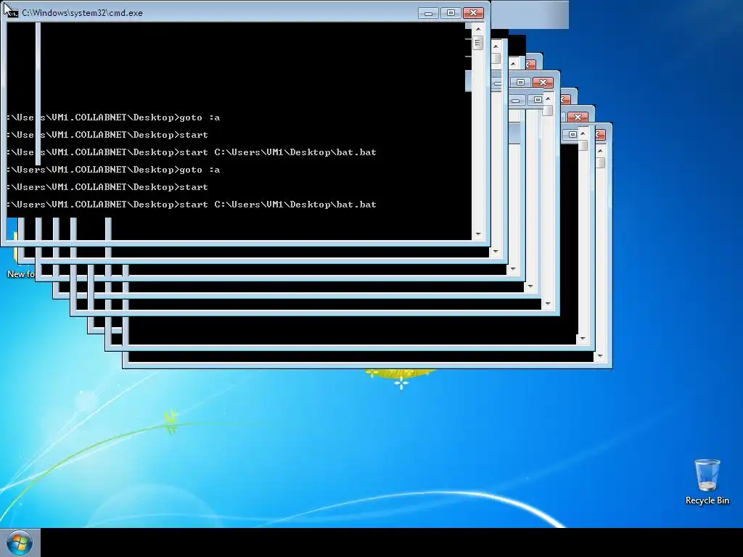Select the New folder desktop icon label
Image resolution: width=743 pixels, height=557 pixels.
[x=20, y=274]
